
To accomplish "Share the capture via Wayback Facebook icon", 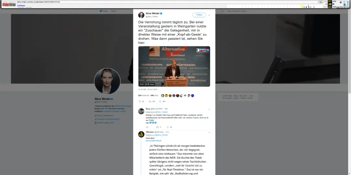I will point(345,5).
